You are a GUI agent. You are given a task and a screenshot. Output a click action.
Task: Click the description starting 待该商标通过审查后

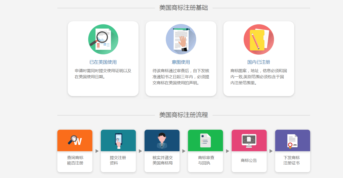point(181,77)
